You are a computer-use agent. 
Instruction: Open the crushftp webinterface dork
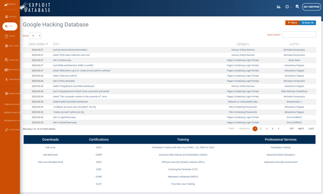[x=73, y=65]
